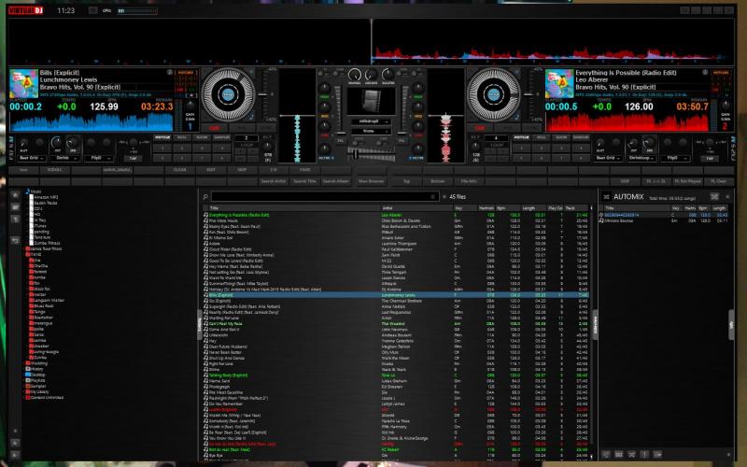Viewport: 747px width, 467px height.
Task: Select the song Can't Feel My Face
Action: (x=396, y=323)
